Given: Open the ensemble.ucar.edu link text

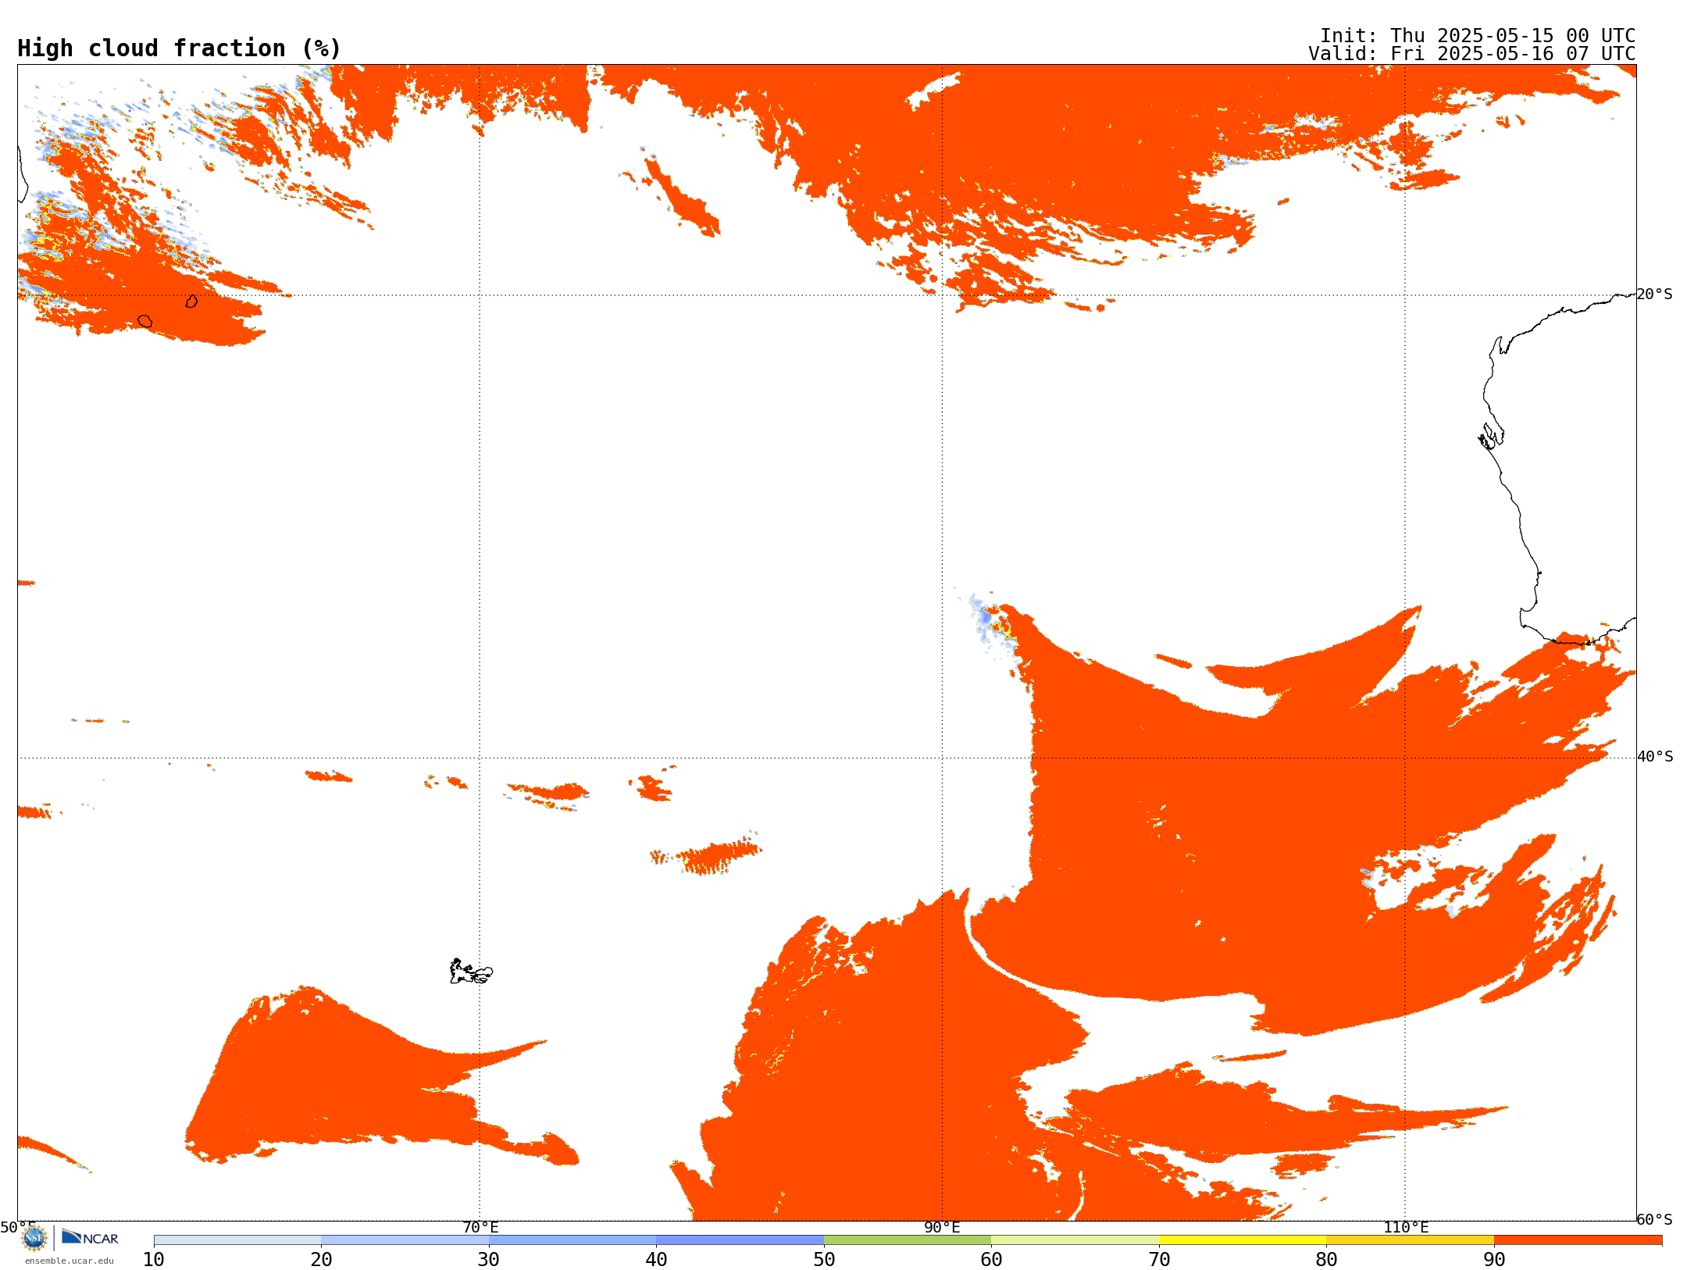Looking at the screenshot, I should click(70, 1261).
